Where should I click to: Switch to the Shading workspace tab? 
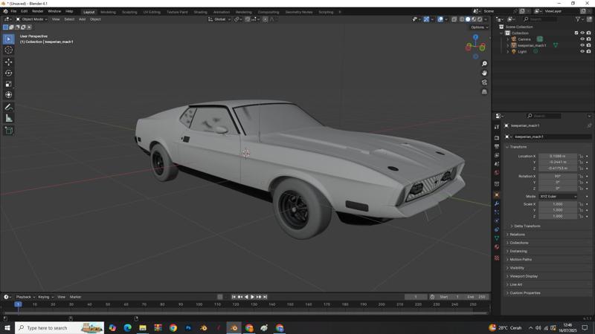click(x=200, y=12)
